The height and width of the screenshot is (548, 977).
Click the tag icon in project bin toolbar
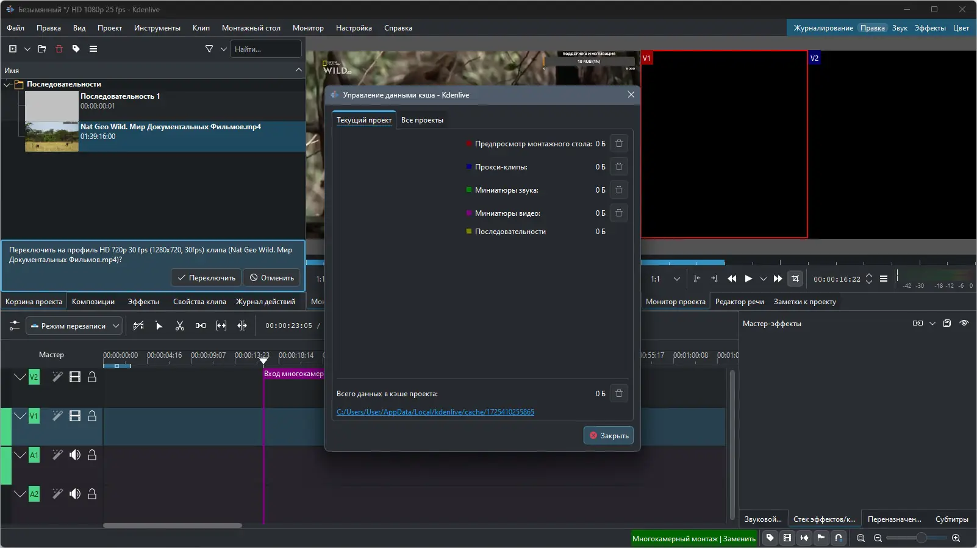point(76,49)
